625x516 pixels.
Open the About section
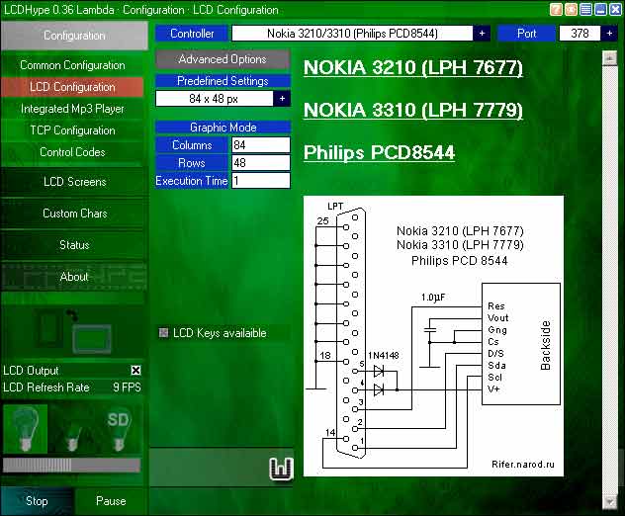coord(74,277)
